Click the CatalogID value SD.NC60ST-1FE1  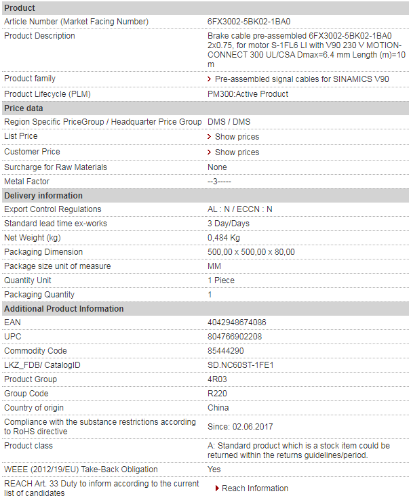tap(241, 365)
